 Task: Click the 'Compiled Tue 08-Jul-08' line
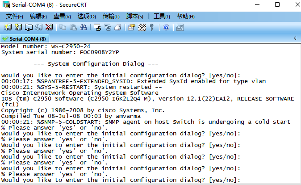[x=71, y=116]
